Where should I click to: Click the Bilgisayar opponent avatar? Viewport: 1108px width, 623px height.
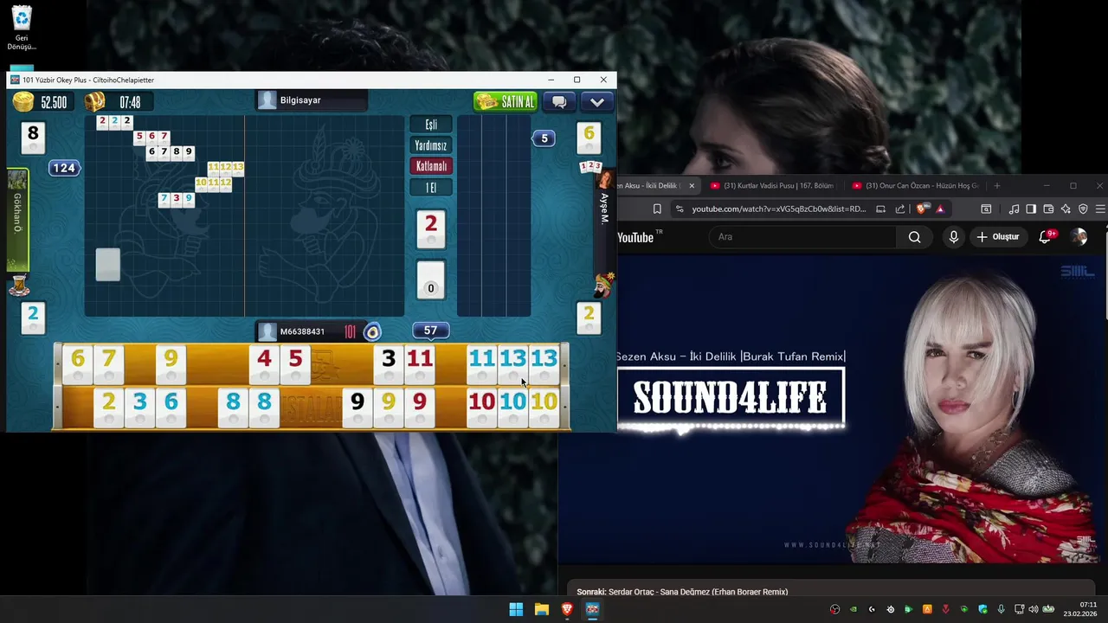click(267, 100)
